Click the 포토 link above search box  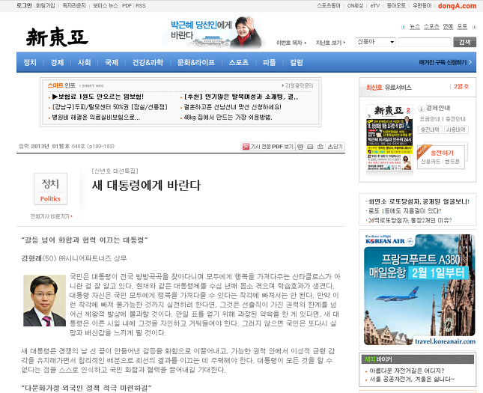click(462, 27)
